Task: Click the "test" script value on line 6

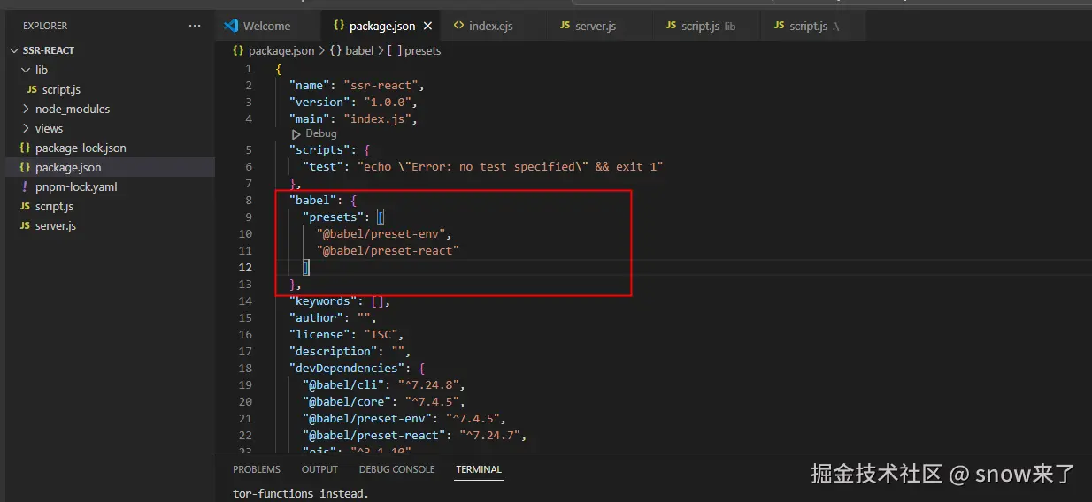Action: [510, 167]
